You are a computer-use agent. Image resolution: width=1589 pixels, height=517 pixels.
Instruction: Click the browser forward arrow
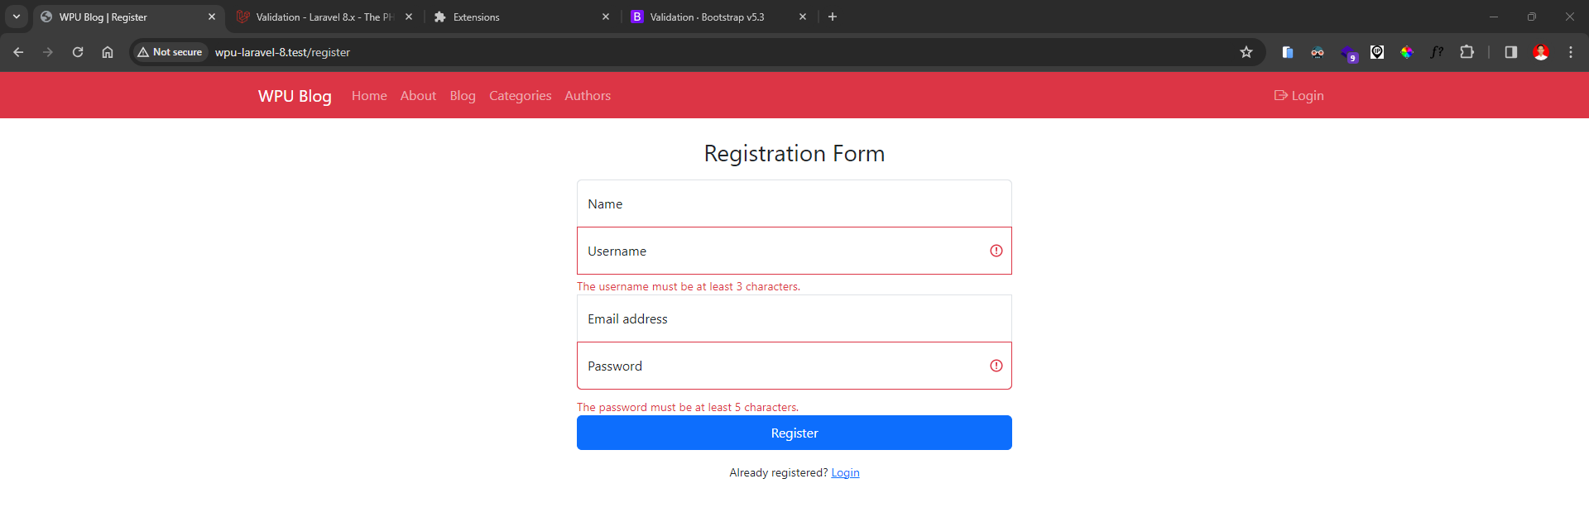48,52
